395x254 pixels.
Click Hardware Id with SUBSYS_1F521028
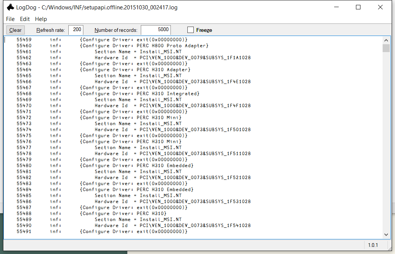coord(173,178)
